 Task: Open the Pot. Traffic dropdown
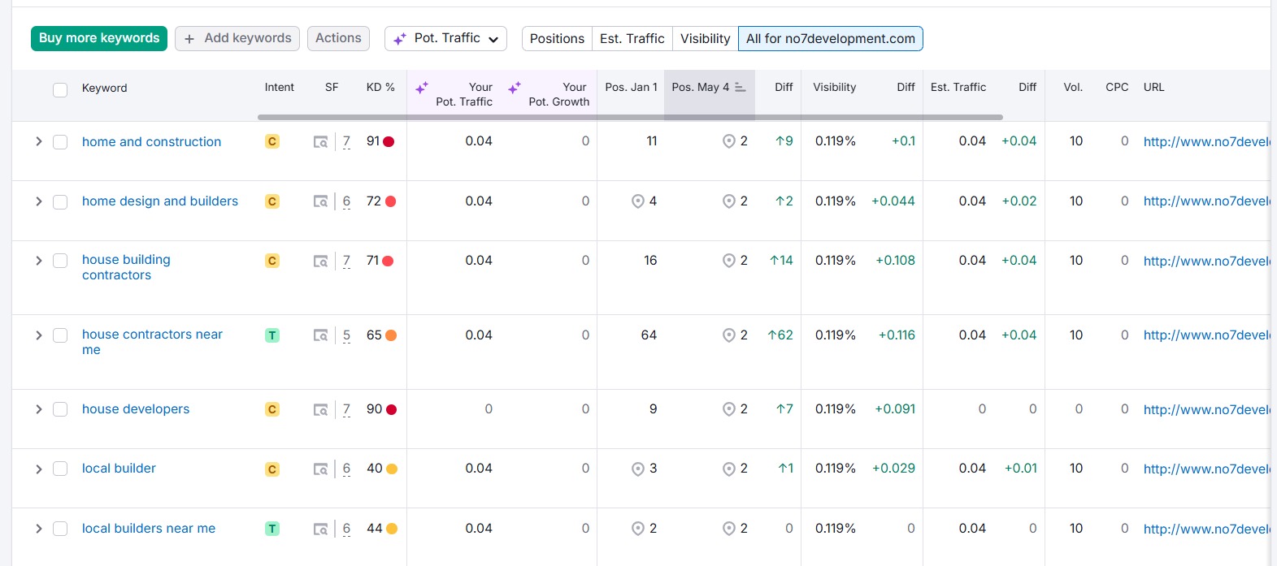coord(445,38)
